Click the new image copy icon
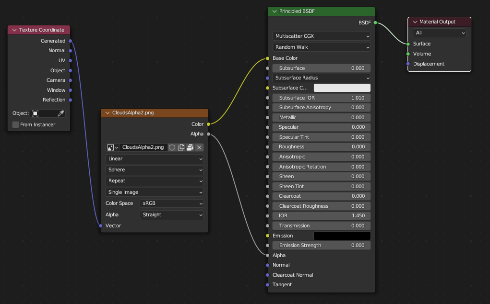The width and height of the screenshot is (490, 304). coord(181,147)
